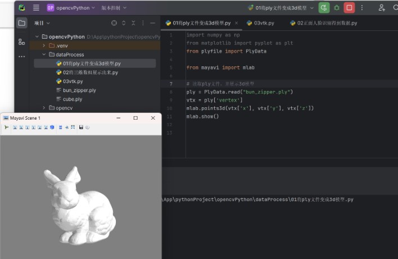Expand the .venv folder
Screen dimensions: 398x259
click(44, 46)
